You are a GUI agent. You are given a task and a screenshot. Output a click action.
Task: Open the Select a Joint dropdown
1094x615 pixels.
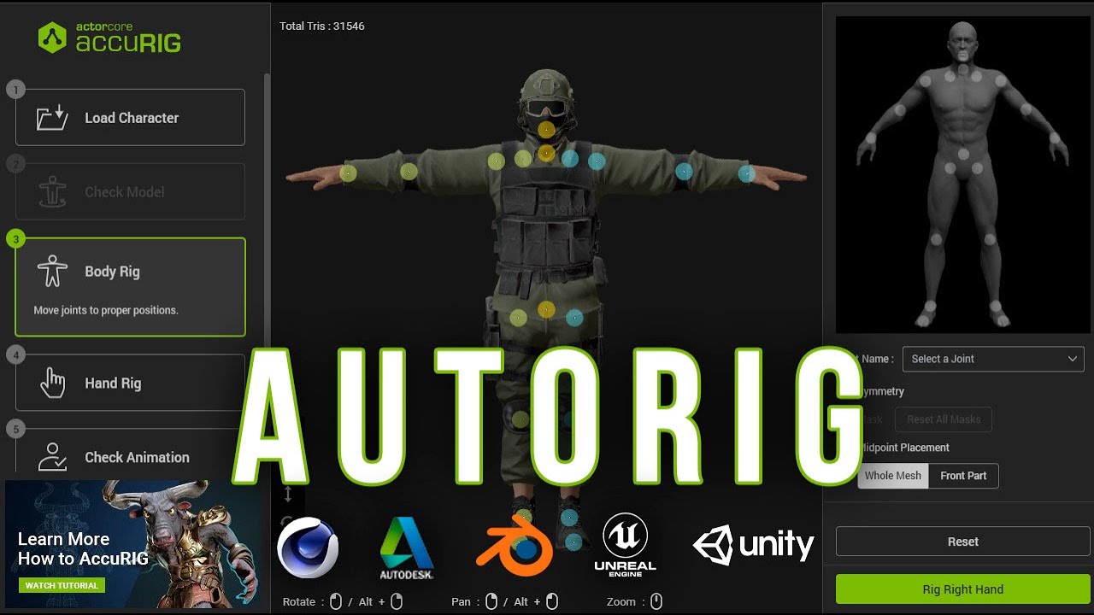[x=993, y=359]
